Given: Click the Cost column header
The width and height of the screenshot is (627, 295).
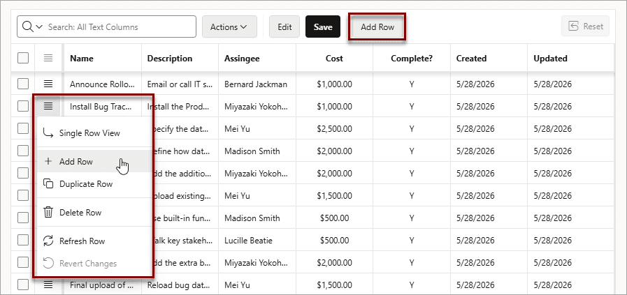Looking at the screenshot, I should [334, 59].
